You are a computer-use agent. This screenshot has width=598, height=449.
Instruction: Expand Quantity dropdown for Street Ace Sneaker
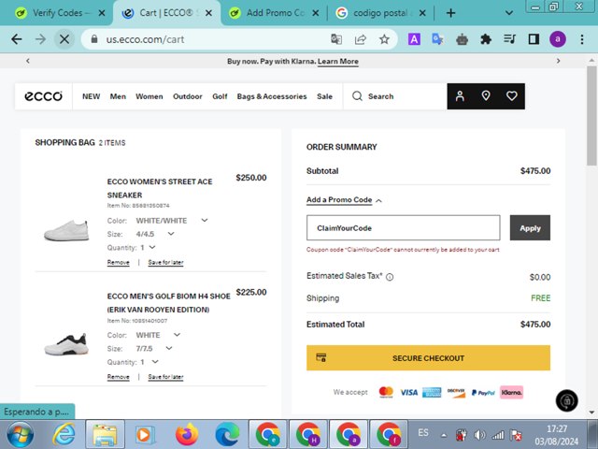pos(152,247)
